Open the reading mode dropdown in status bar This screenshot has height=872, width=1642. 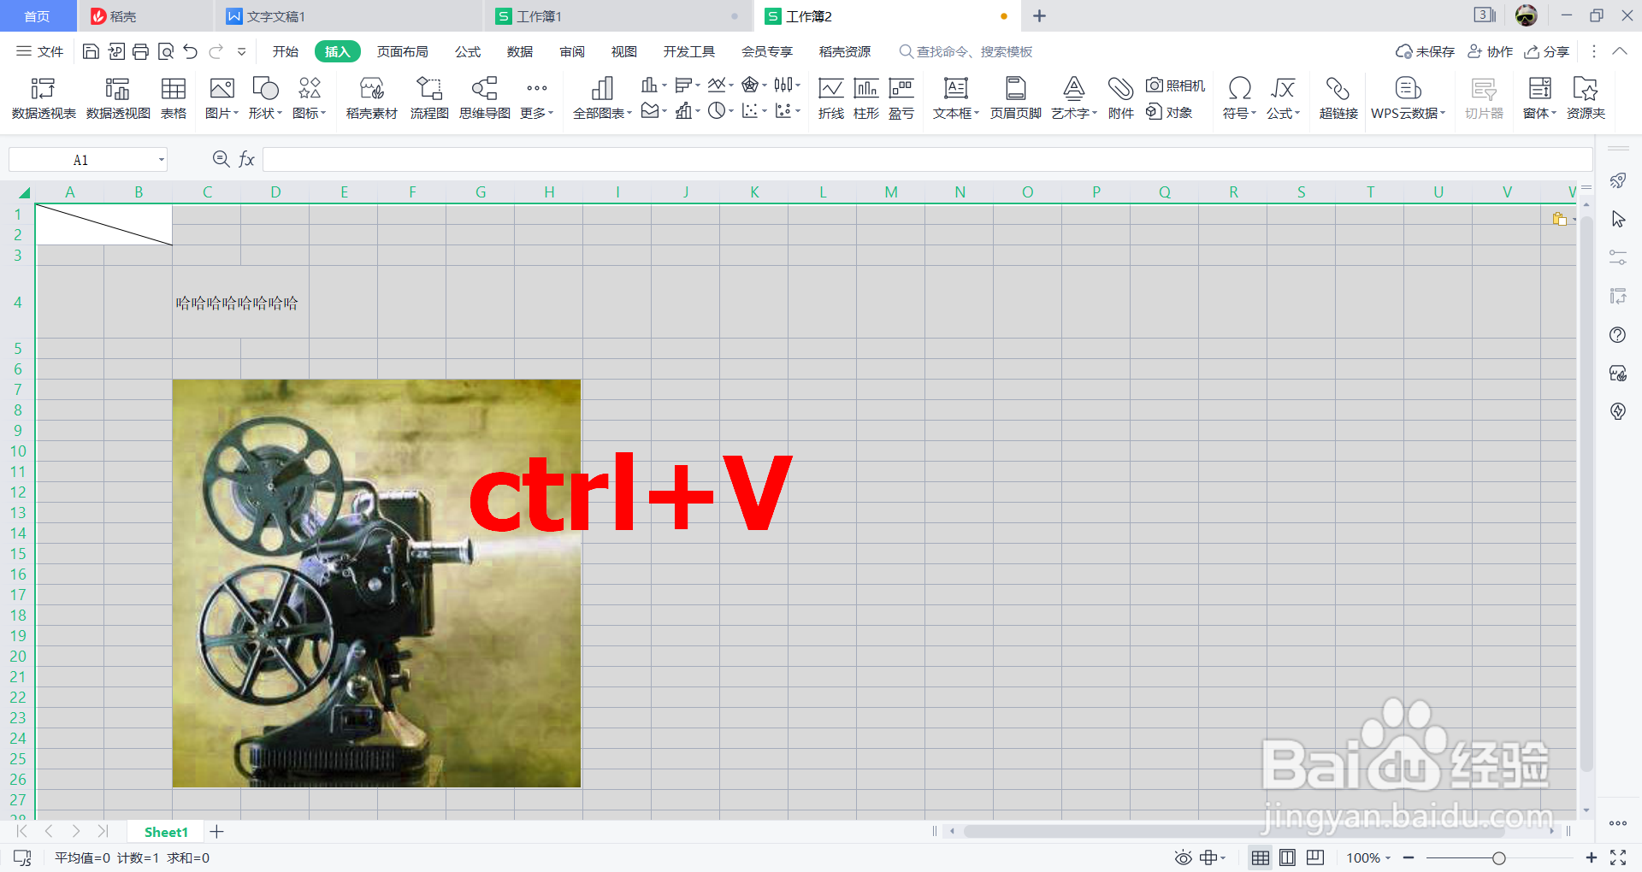pos(1213,857)
